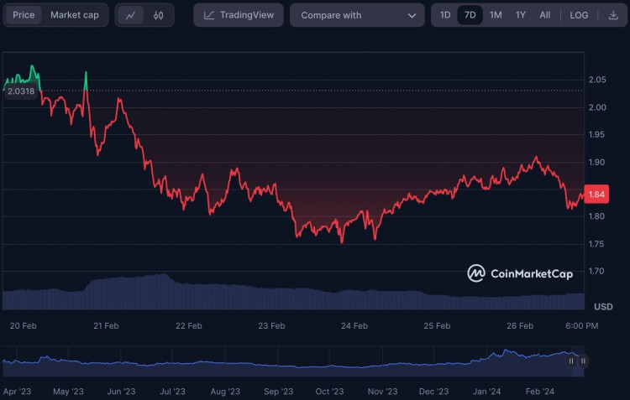Image resolution: width=630 pixels, height=400 pixels.
Task: Click Oct '23 on overview timeline
Action: 329,392
